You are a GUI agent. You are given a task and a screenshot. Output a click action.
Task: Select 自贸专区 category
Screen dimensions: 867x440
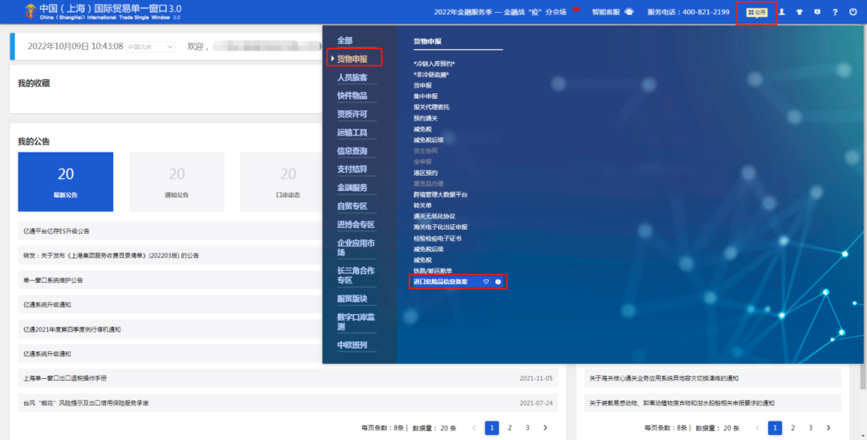pos(352,206)
